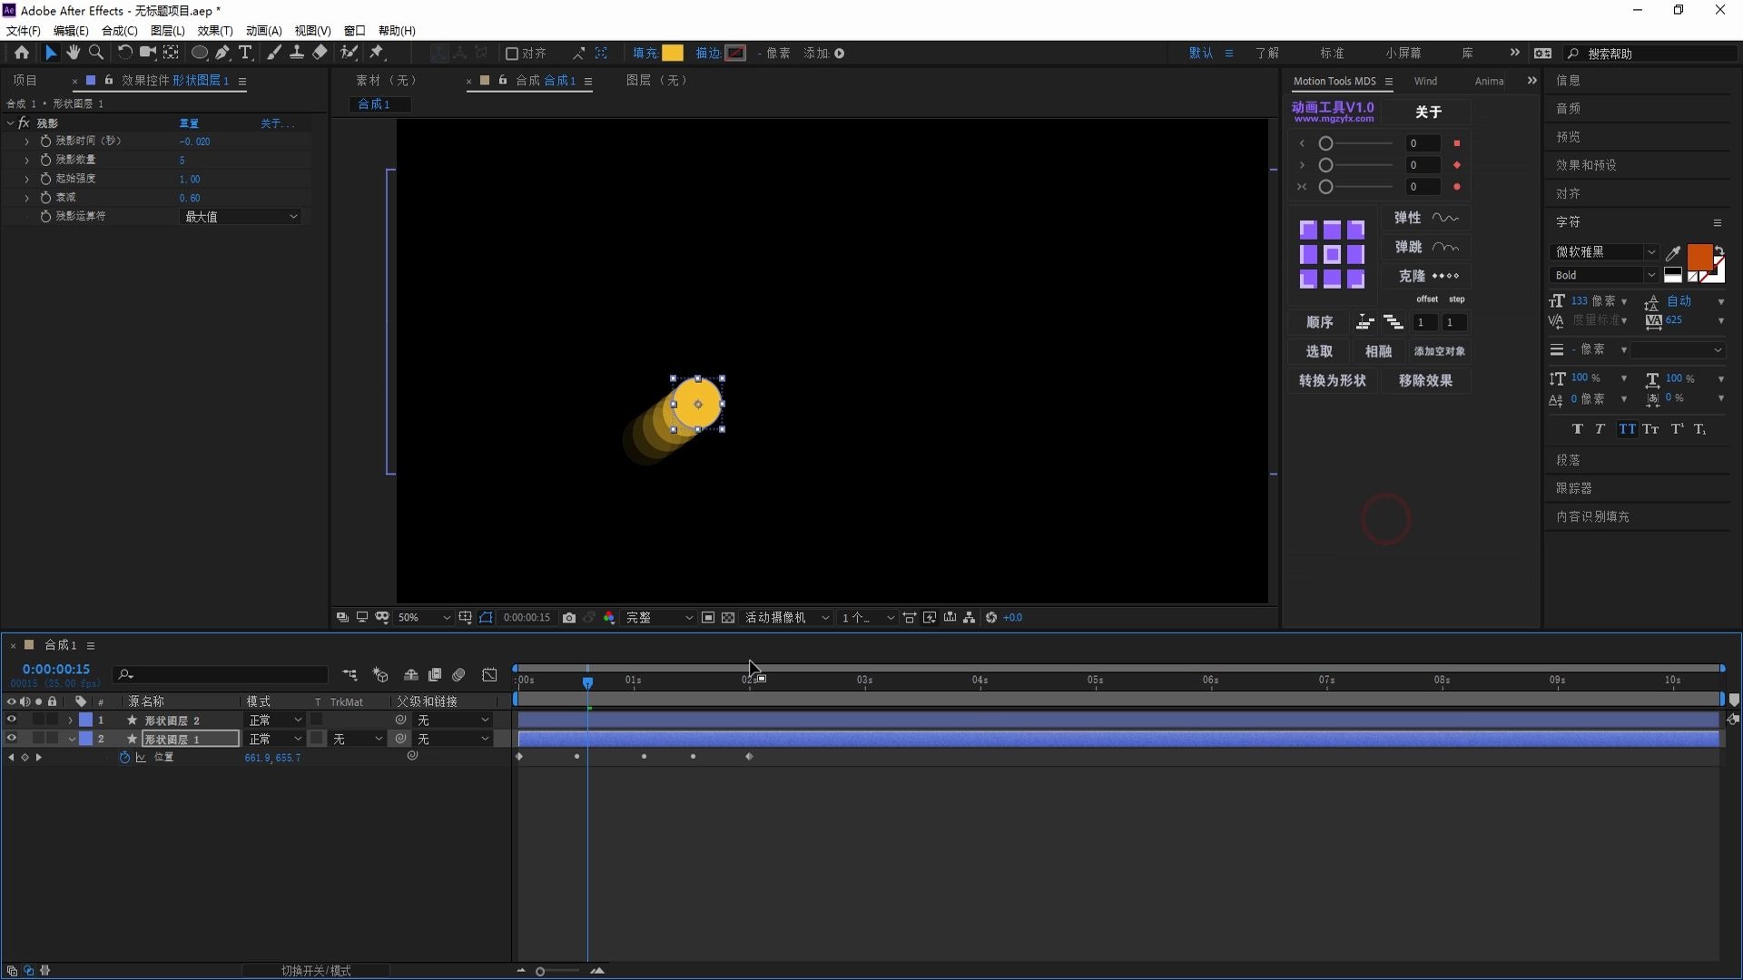Select the Type text tool
1743x980 pixels.
point(245,53)
